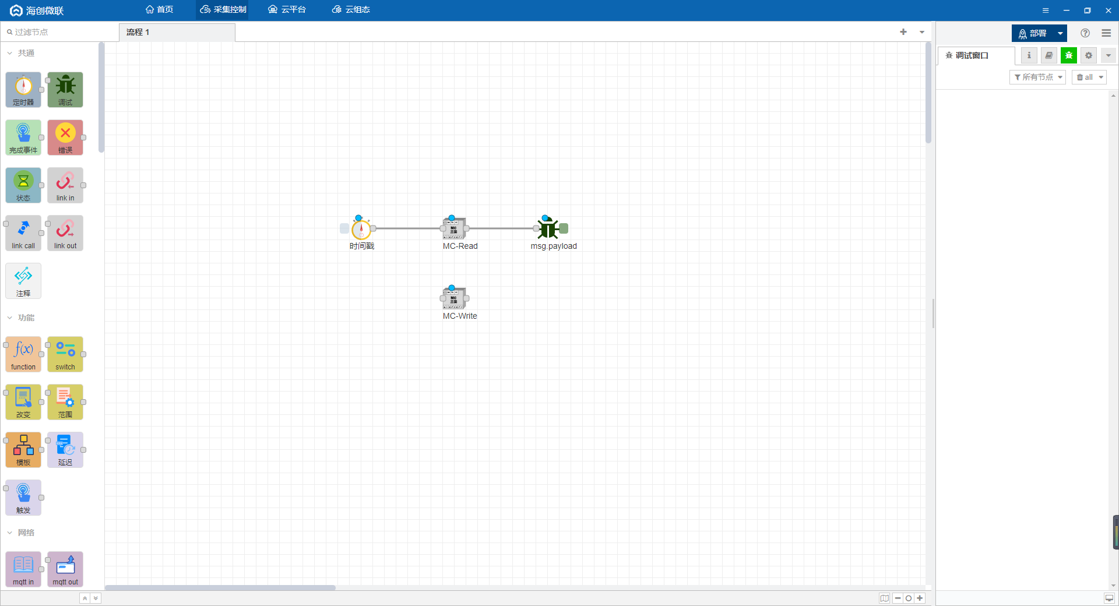1119x606 pixels.
Task: Select the 调试窗口 sidebar tab
Action: coord(976,55)
